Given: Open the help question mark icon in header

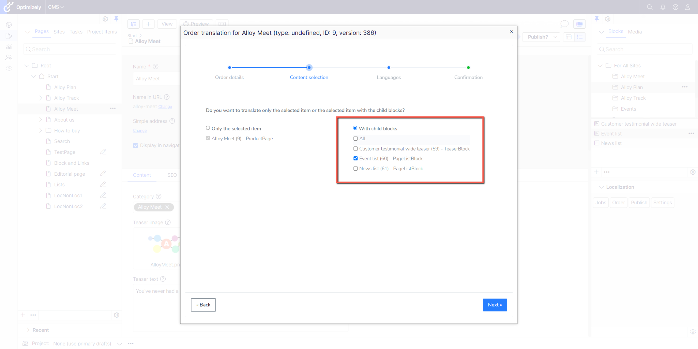Looking at the screenshot, I should pyautogui.click(x=676, y=7).
